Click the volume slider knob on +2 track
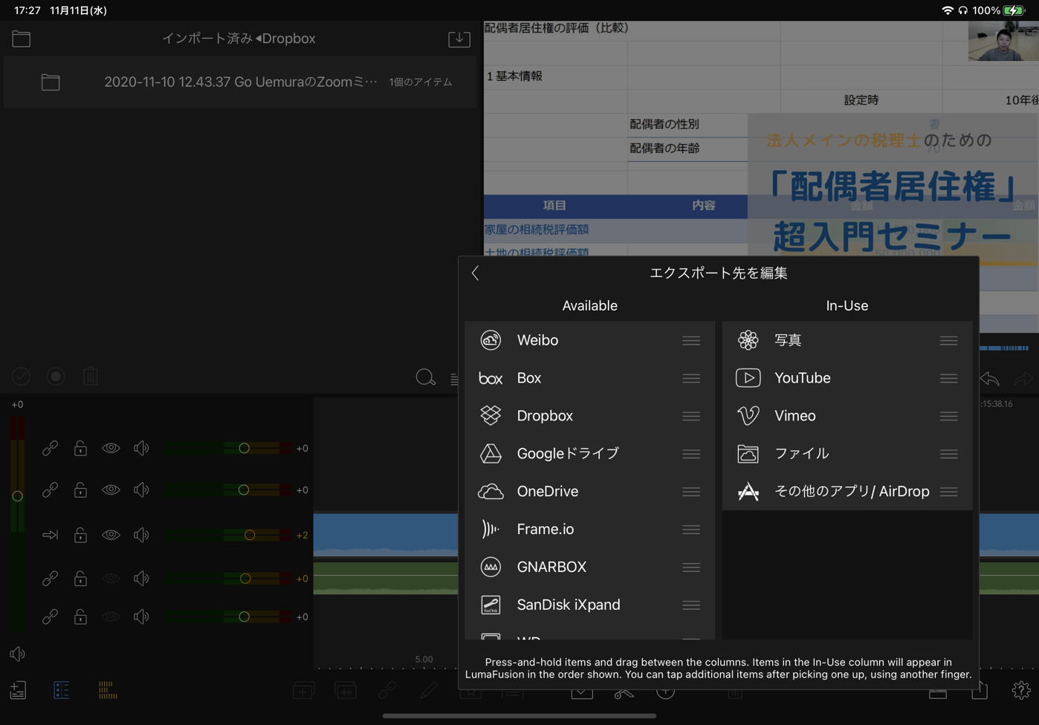The width and height of the screenshot is (1039, 725). pos(250,535)
